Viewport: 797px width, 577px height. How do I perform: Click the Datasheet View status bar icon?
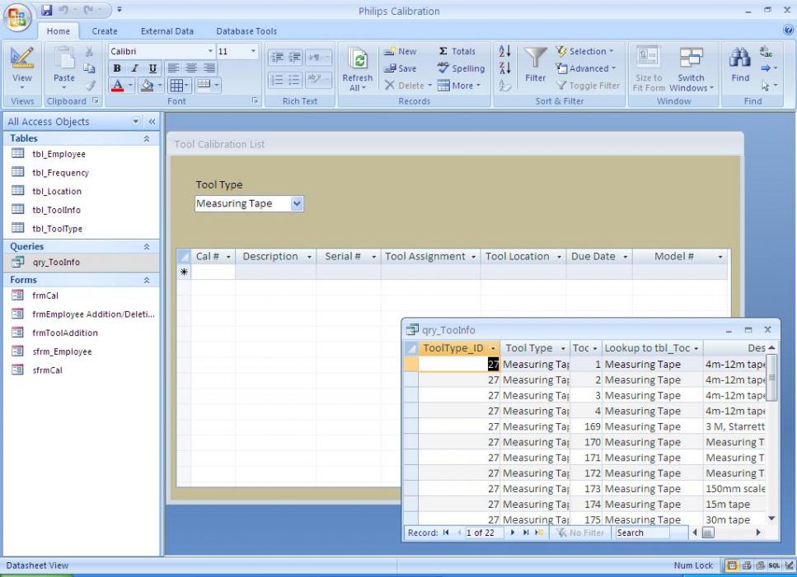tap(731, 565)
